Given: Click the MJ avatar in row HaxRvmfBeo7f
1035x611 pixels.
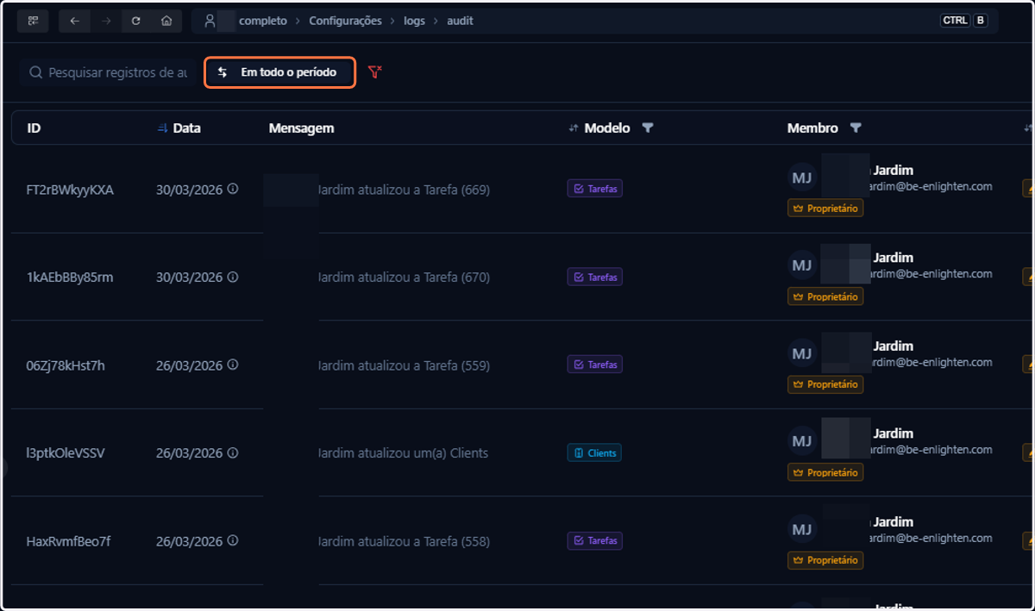Looking at the screenshot, I should 802,529.
